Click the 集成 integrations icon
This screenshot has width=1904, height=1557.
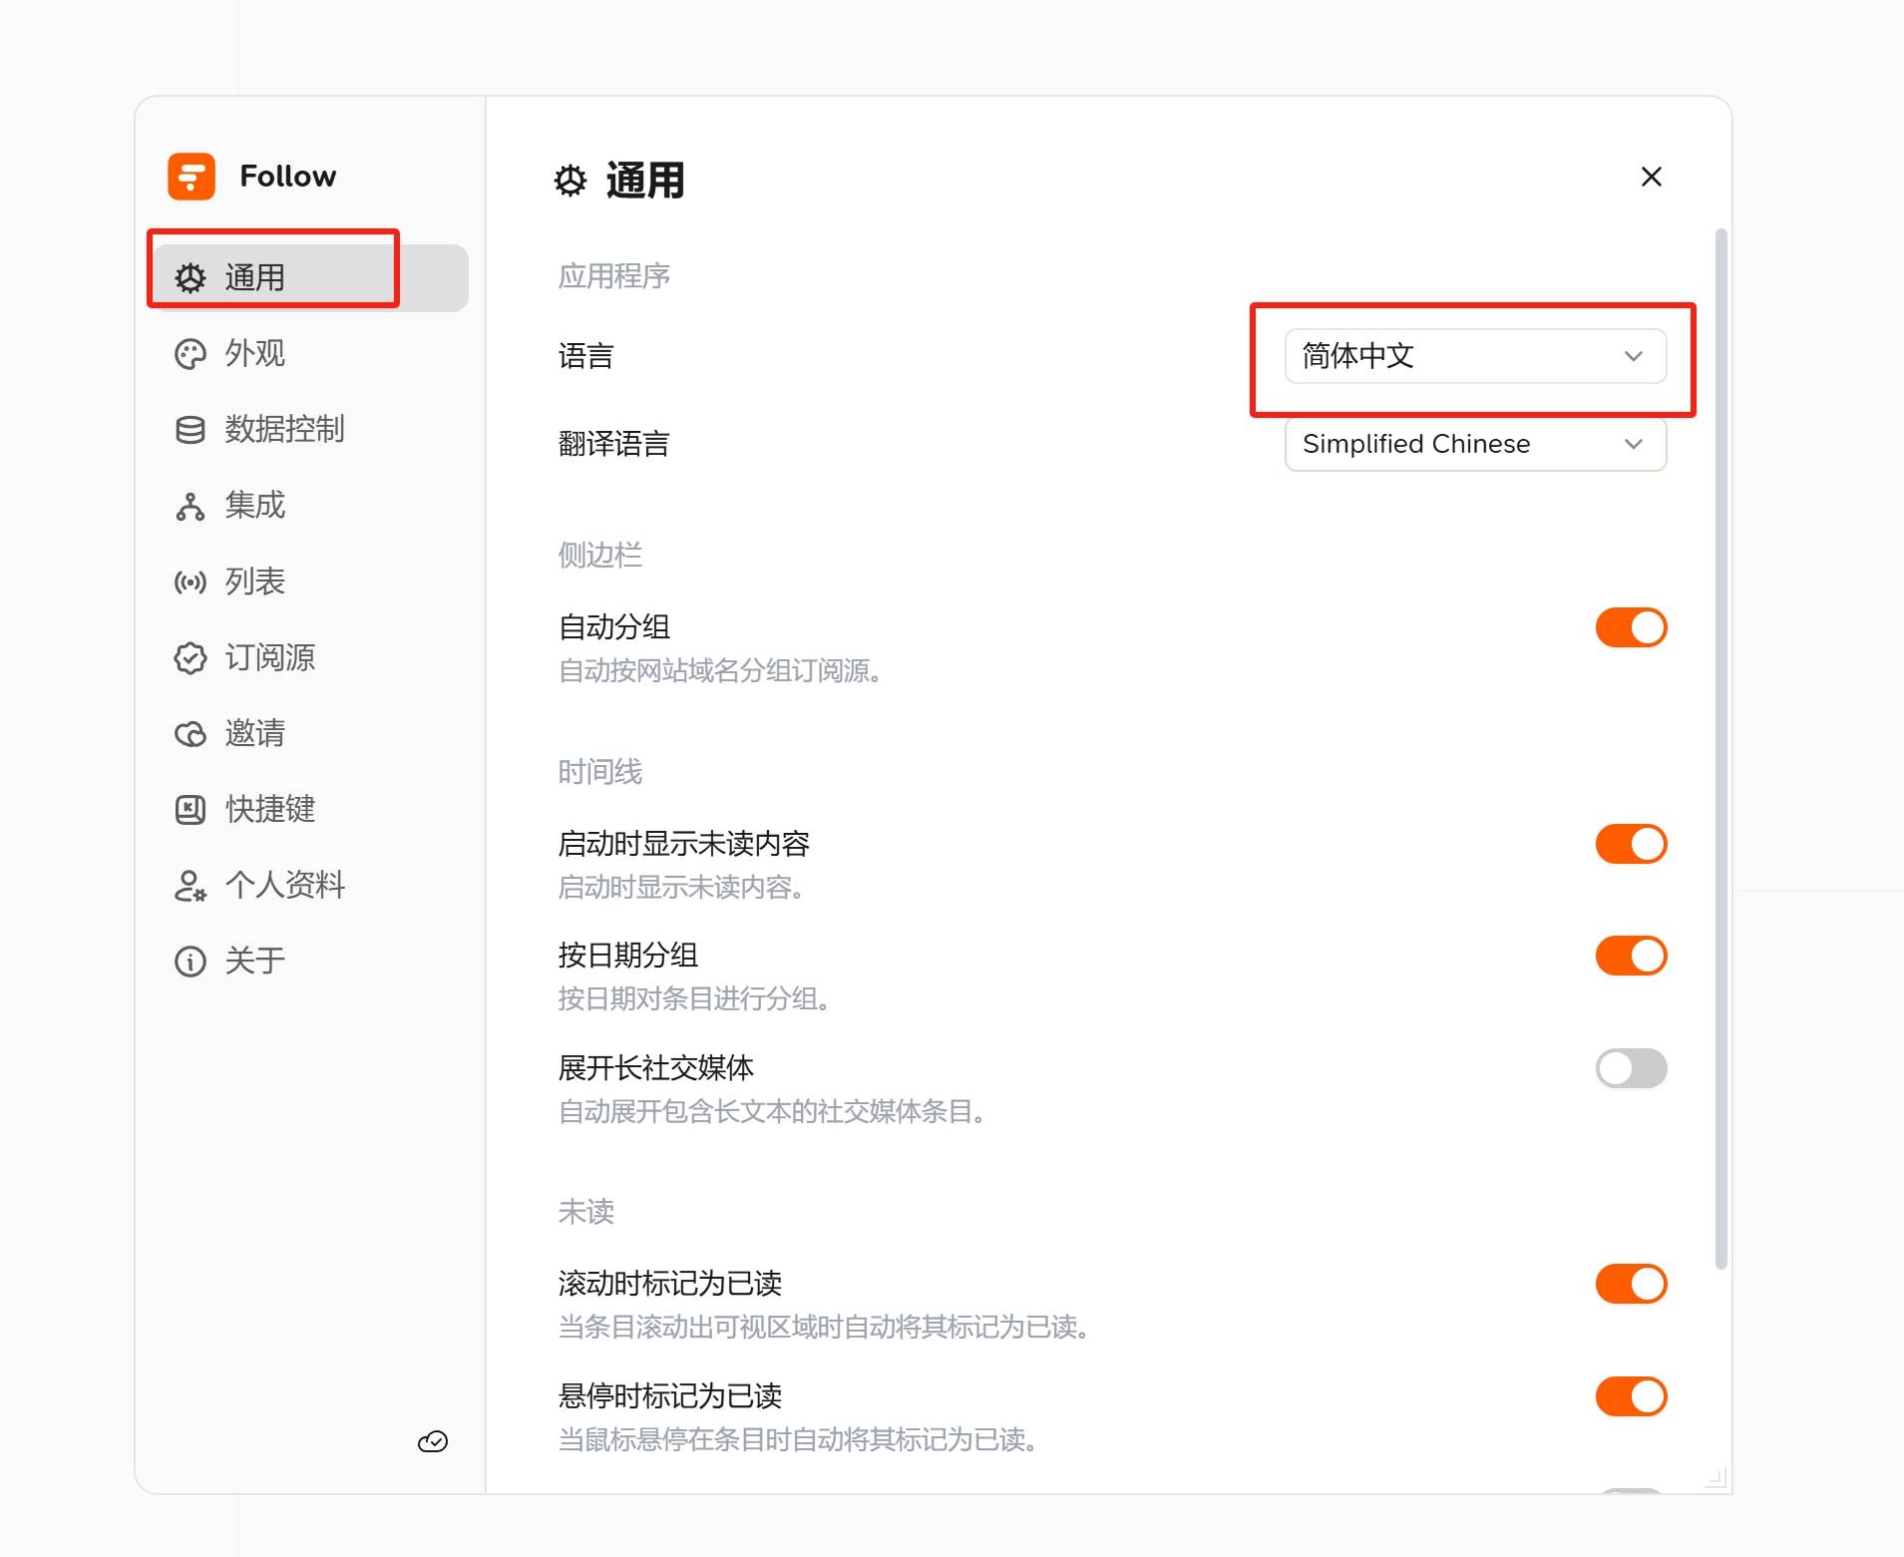(x=190, y=506)
